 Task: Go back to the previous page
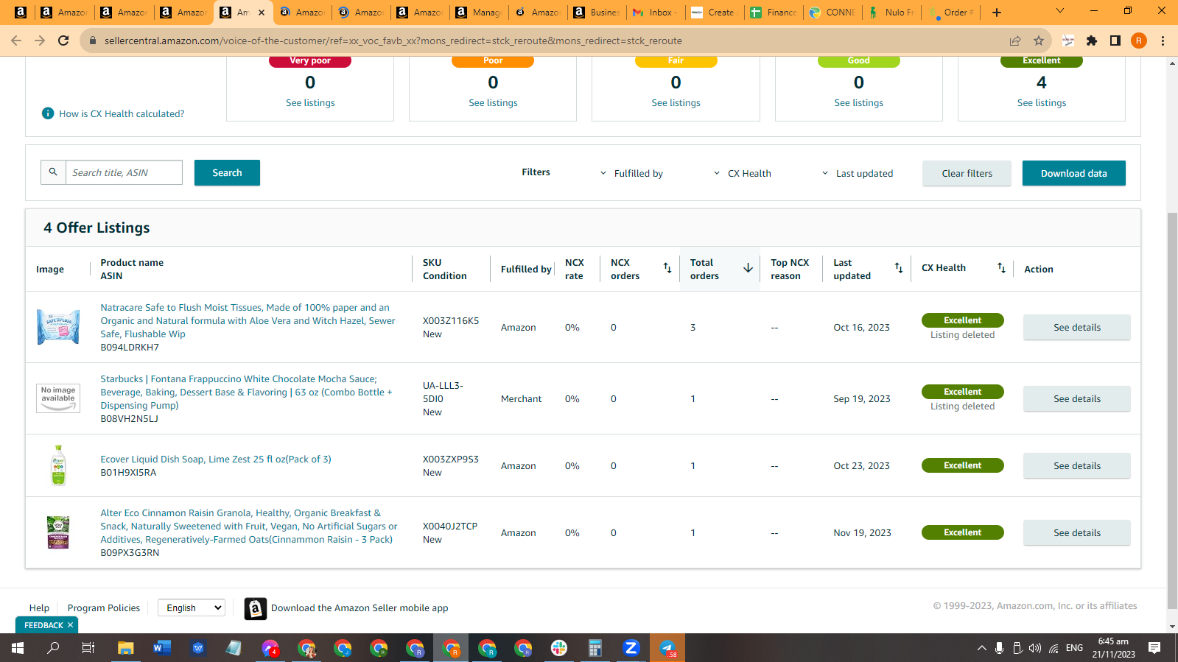pos(16,41)
